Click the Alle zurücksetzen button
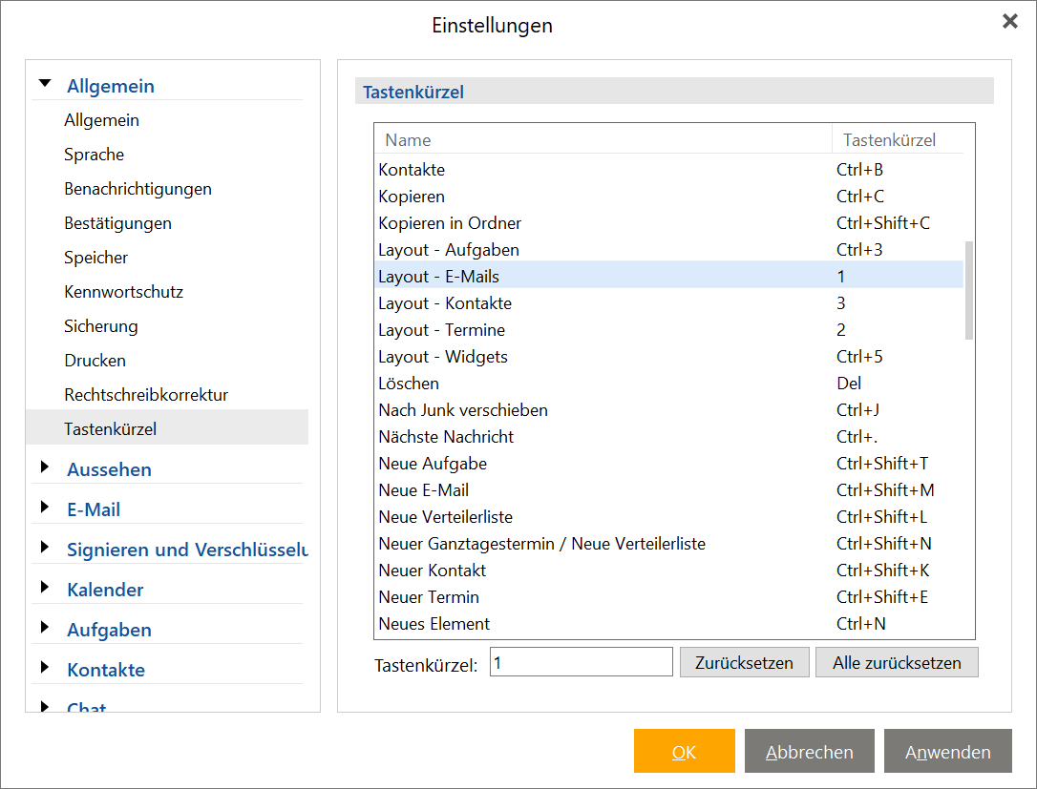This screenshot has width=1037, height=789. pos(896,663)
